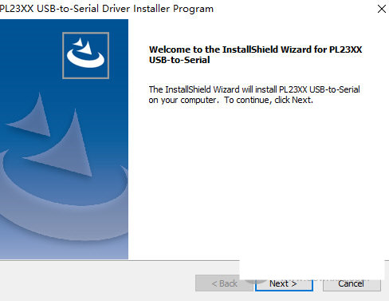The width and height of the screenshot is (389, 301).
Task: Click the bold 'USB-to-Serial' heading line
Action: coord(179,60)
